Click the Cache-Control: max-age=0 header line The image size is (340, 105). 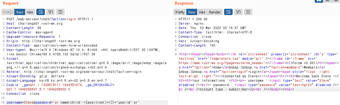(x=30, y=32)
